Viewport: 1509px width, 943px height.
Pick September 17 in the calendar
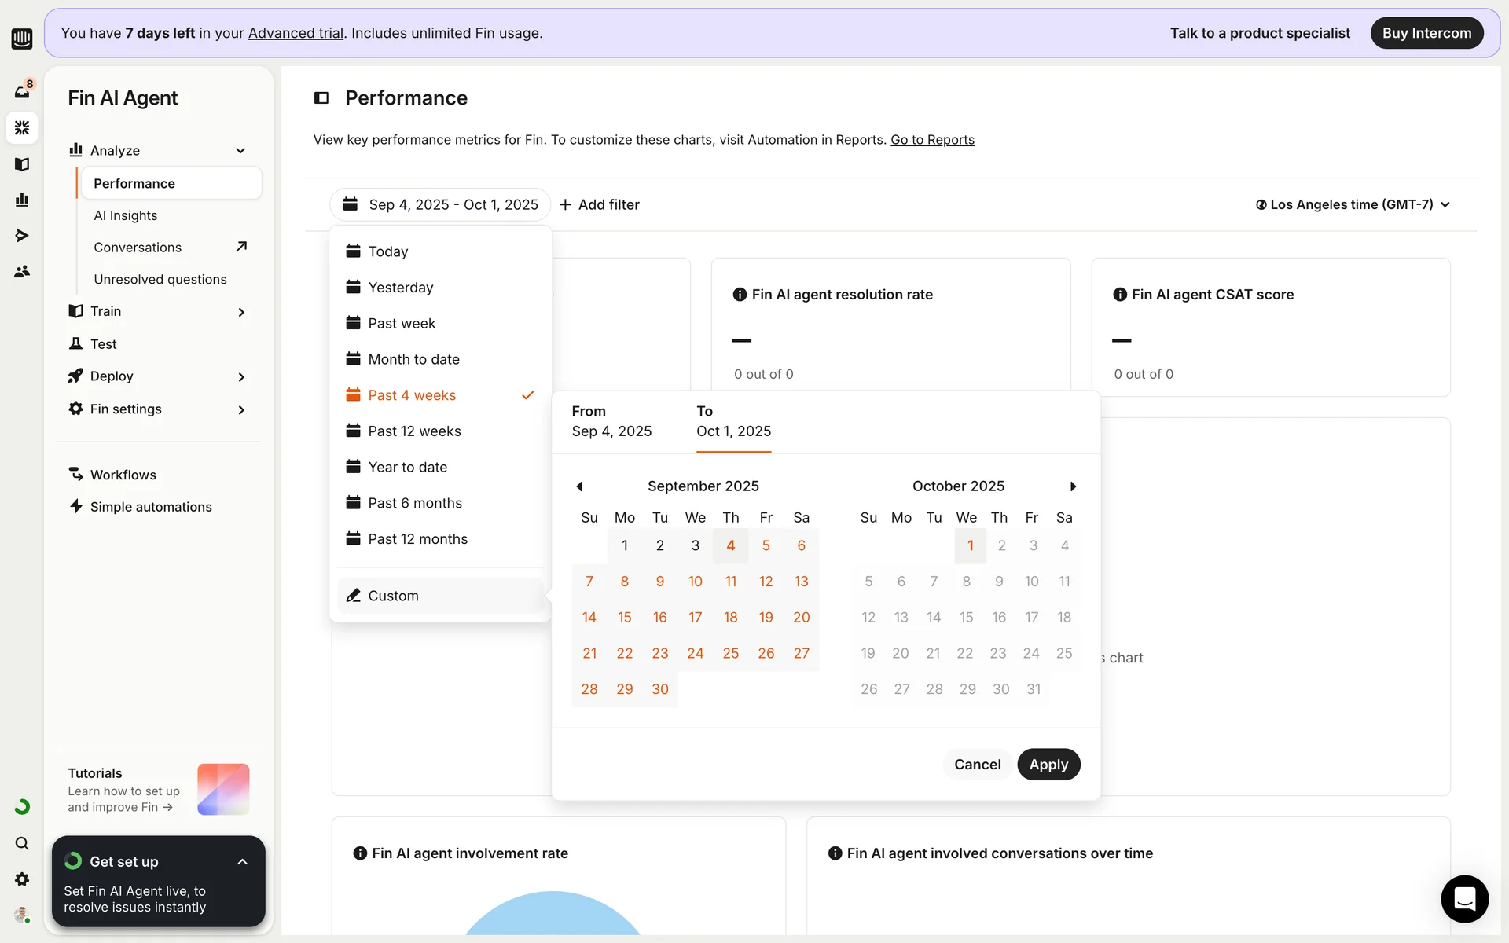(x=695, y=618)
